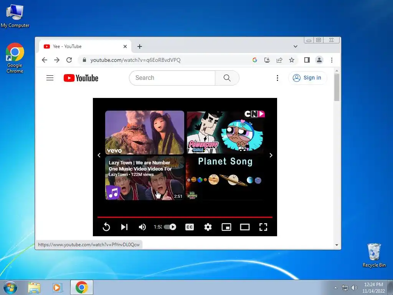This screenshot has width=393, height=295.
Task: Click the install app icon in omnibox
Action: (267, 60)
